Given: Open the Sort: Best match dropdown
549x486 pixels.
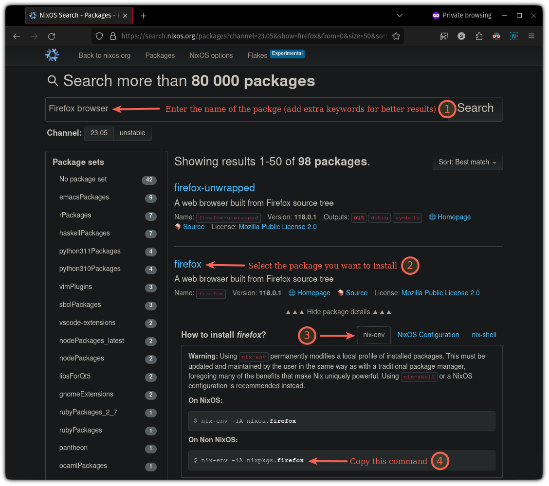Looking at the screenshot, I should (467, 162).
